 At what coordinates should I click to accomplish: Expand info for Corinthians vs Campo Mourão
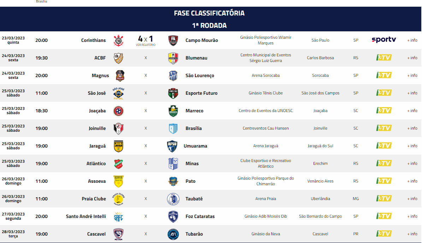[412, 40]
